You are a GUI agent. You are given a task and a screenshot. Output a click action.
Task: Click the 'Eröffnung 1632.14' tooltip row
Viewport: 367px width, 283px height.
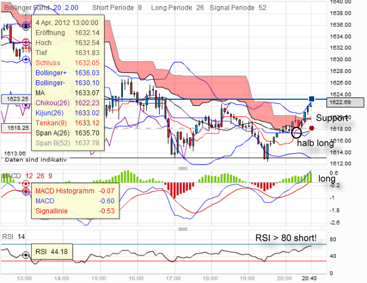pyautogui.click(x=67, y=32)
